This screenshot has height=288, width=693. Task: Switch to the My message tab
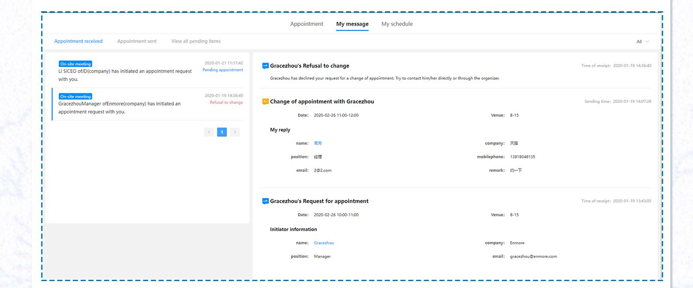click(353, 24)
